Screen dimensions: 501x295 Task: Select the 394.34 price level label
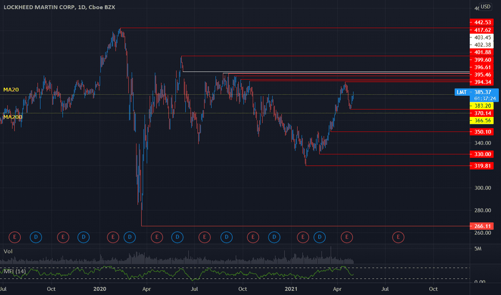point(482,82)
